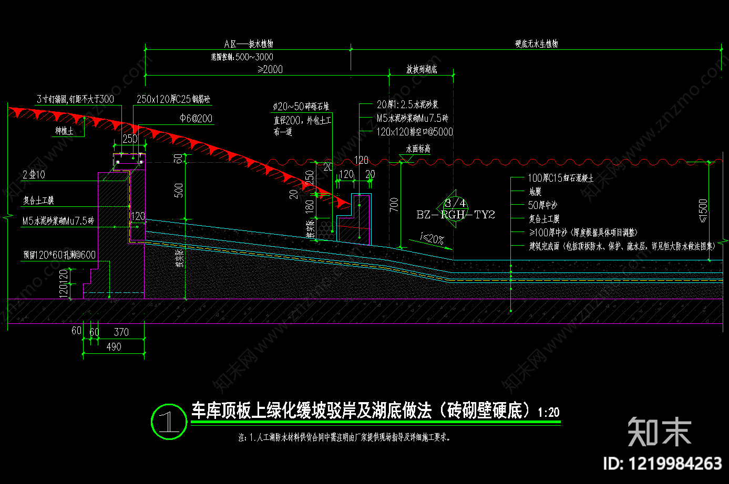Click the '20厚1:2.5水泥砂浆' mortar annotation
The image size is (729, 484).
click(x=407, y=104)
